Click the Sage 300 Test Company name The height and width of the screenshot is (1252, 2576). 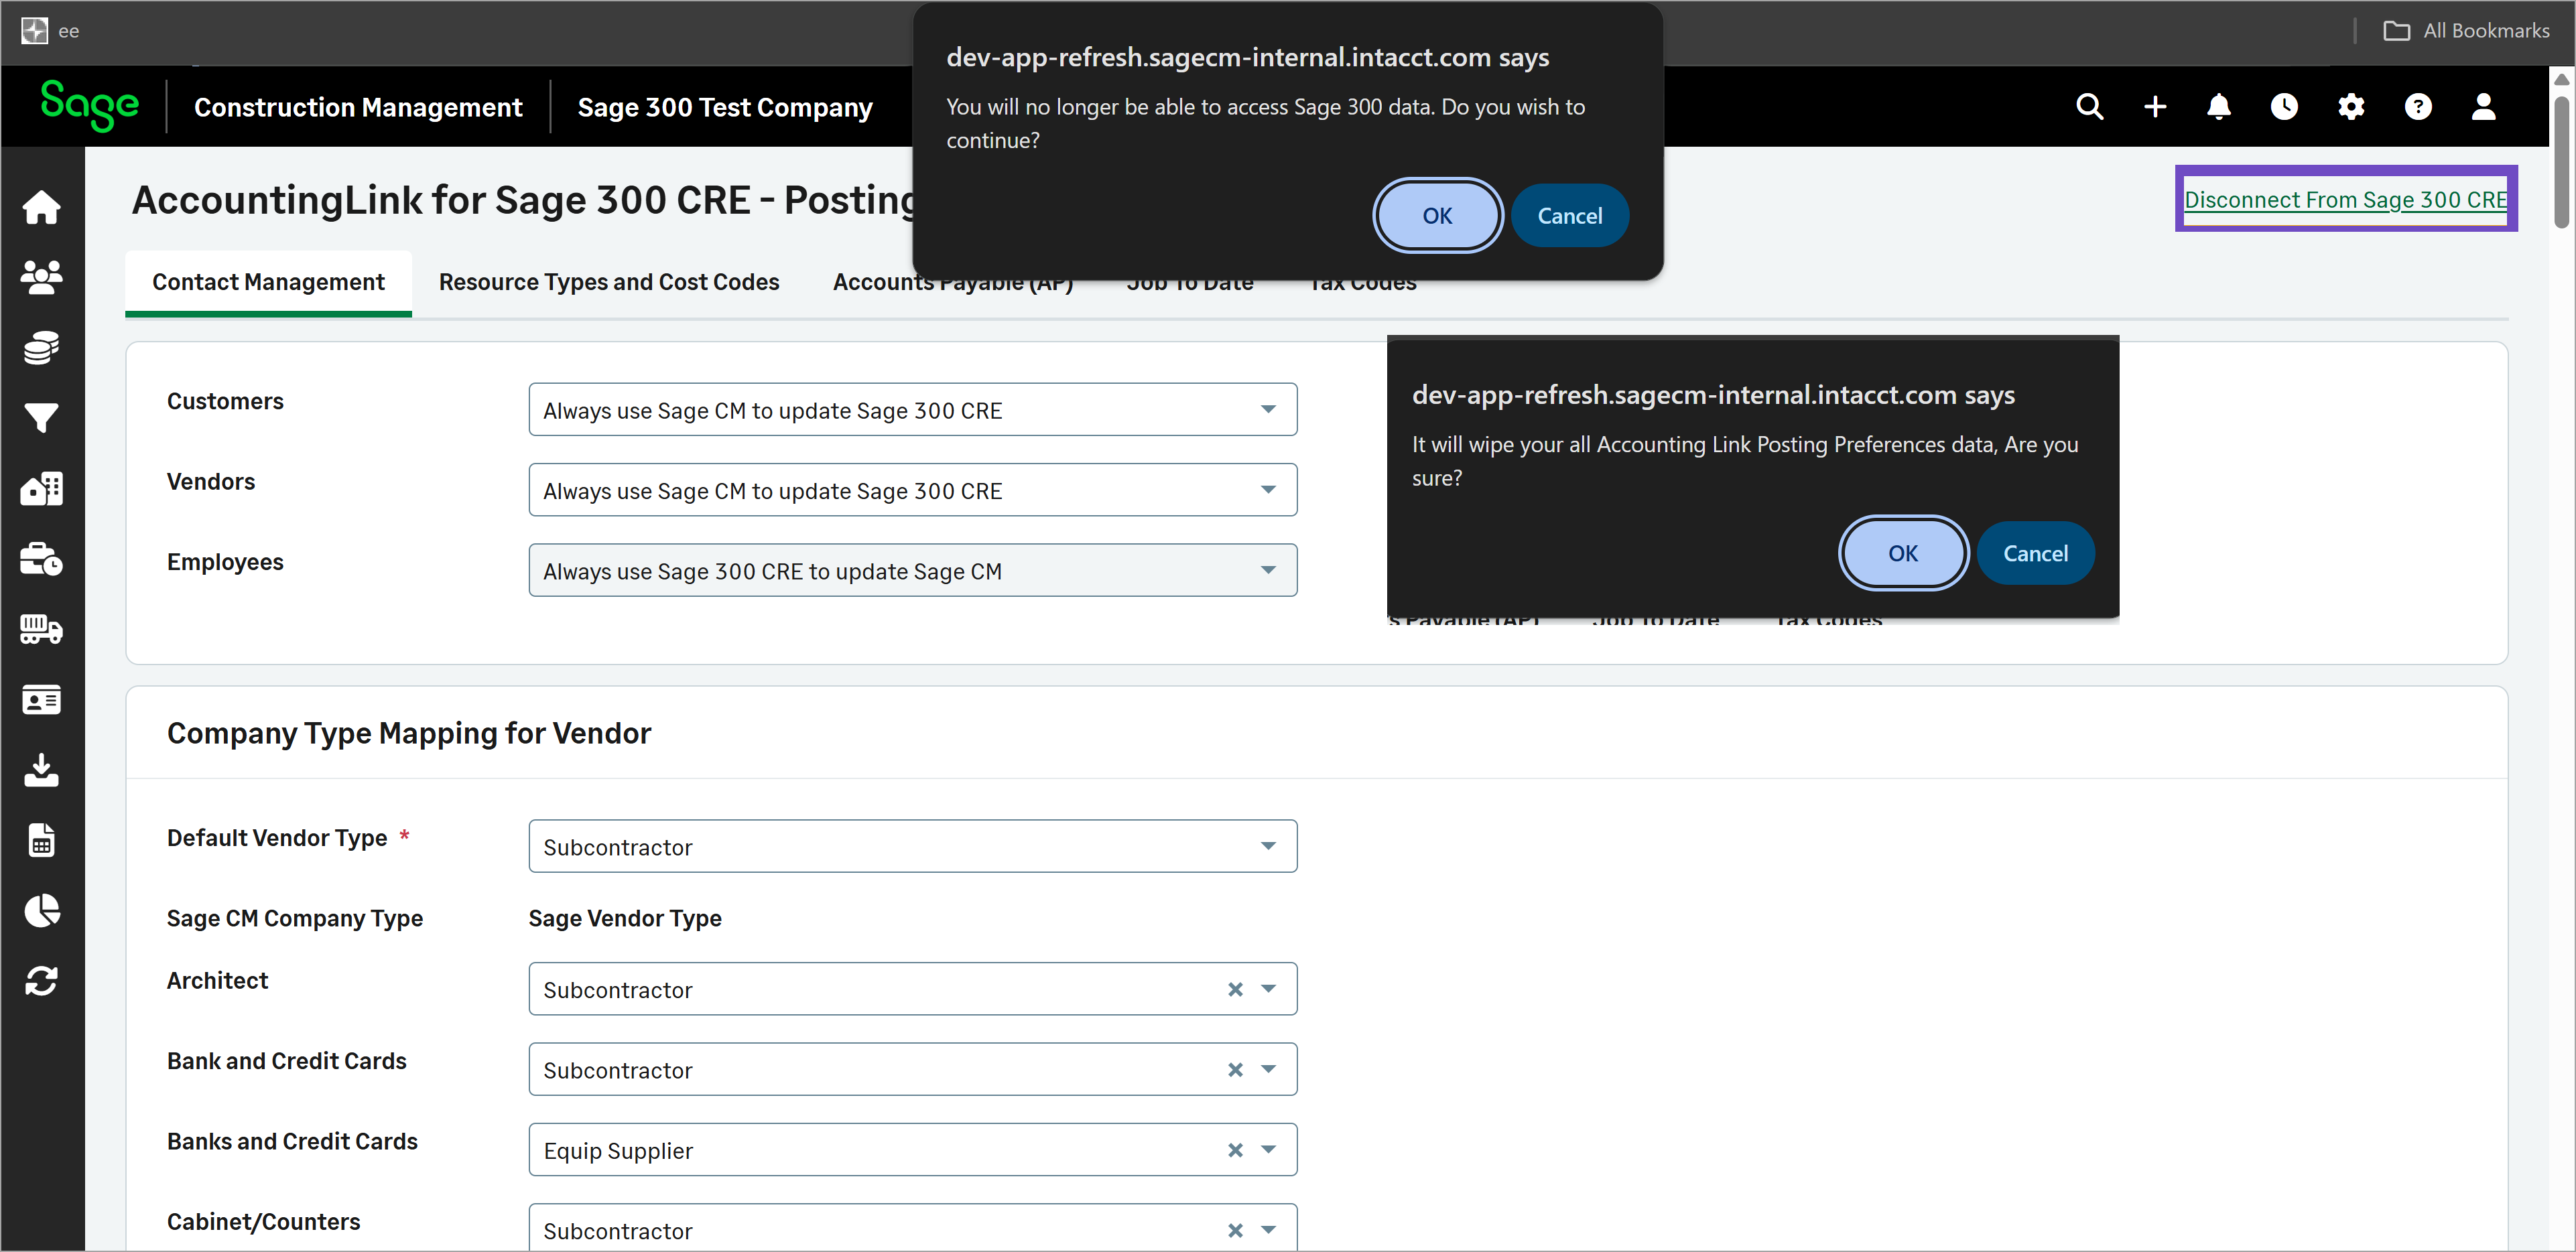[x=725, y=107]
